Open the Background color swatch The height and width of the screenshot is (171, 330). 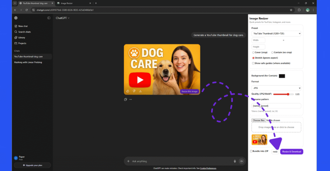click(x=282, y=76)
